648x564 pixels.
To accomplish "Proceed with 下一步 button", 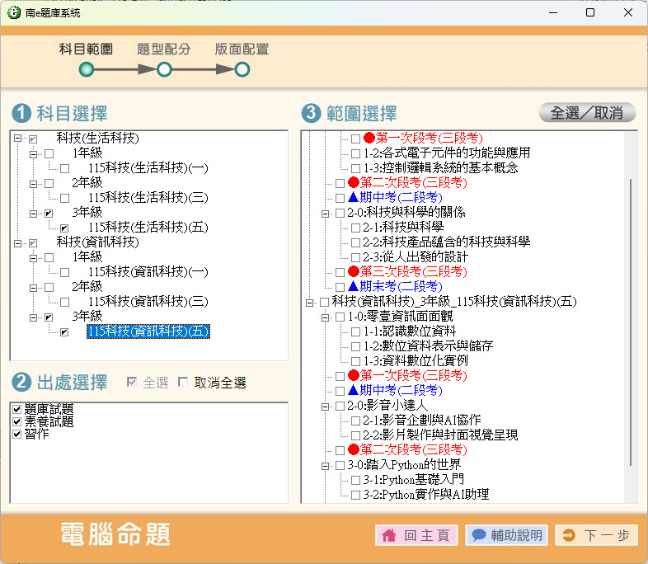I will point(596,535).
